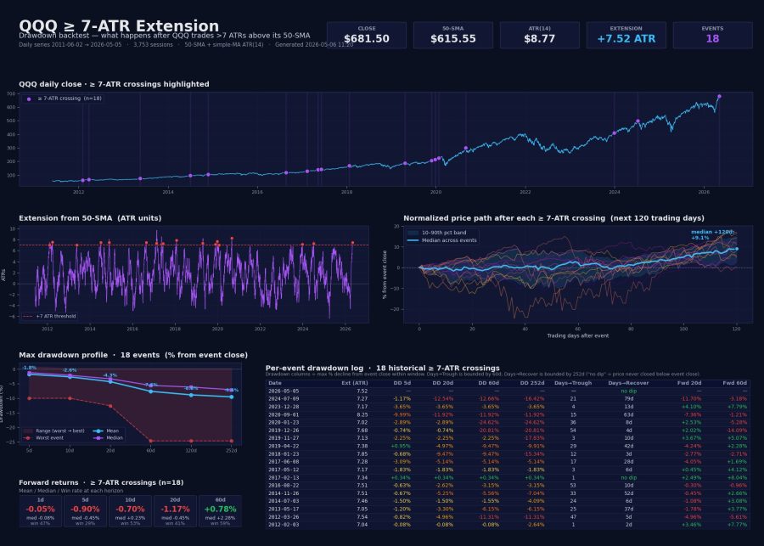Click 'Normalized price path after each' heading
The height and width of the screenshot is (546, 764).
tap(553, 218)
